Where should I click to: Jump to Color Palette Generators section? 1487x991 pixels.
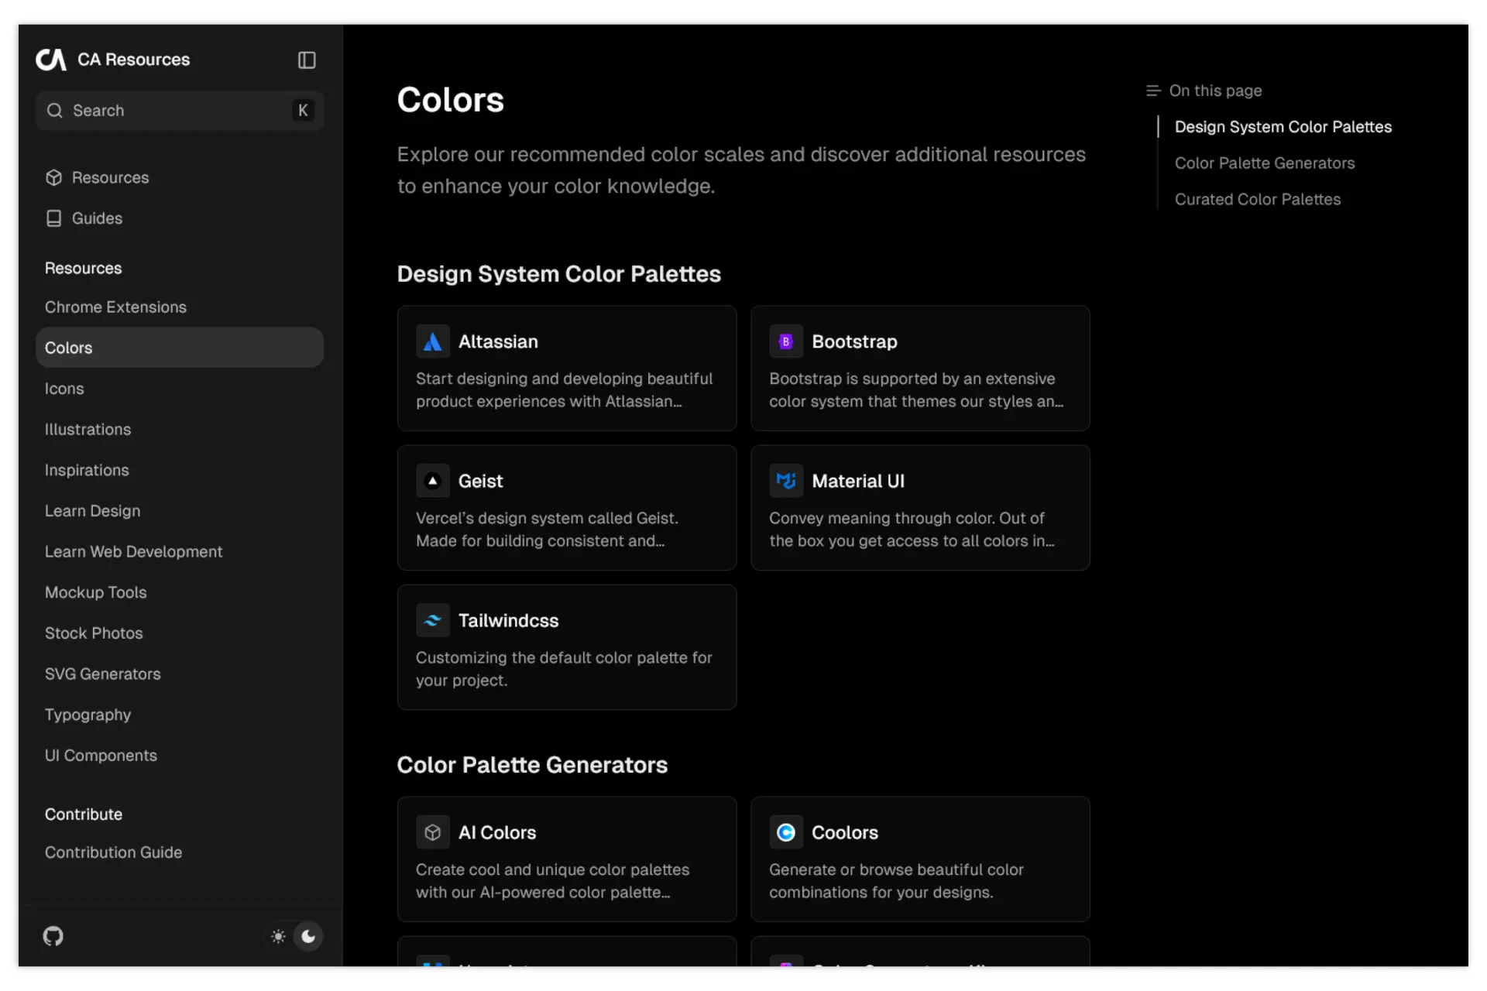[x=1264, y=163]
